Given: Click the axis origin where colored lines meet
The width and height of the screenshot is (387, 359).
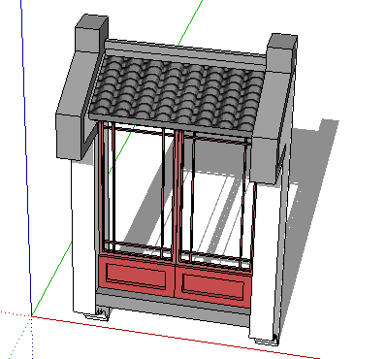Looking at the screenshot, I should (32, 316).
